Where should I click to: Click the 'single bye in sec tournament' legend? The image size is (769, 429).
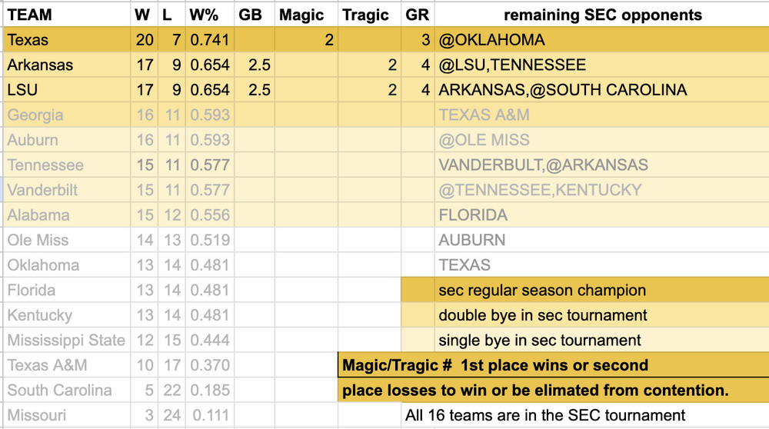[584, 341]
